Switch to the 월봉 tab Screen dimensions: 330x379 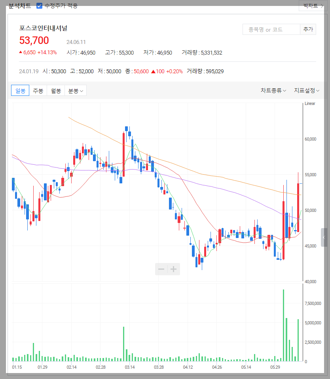56,91
